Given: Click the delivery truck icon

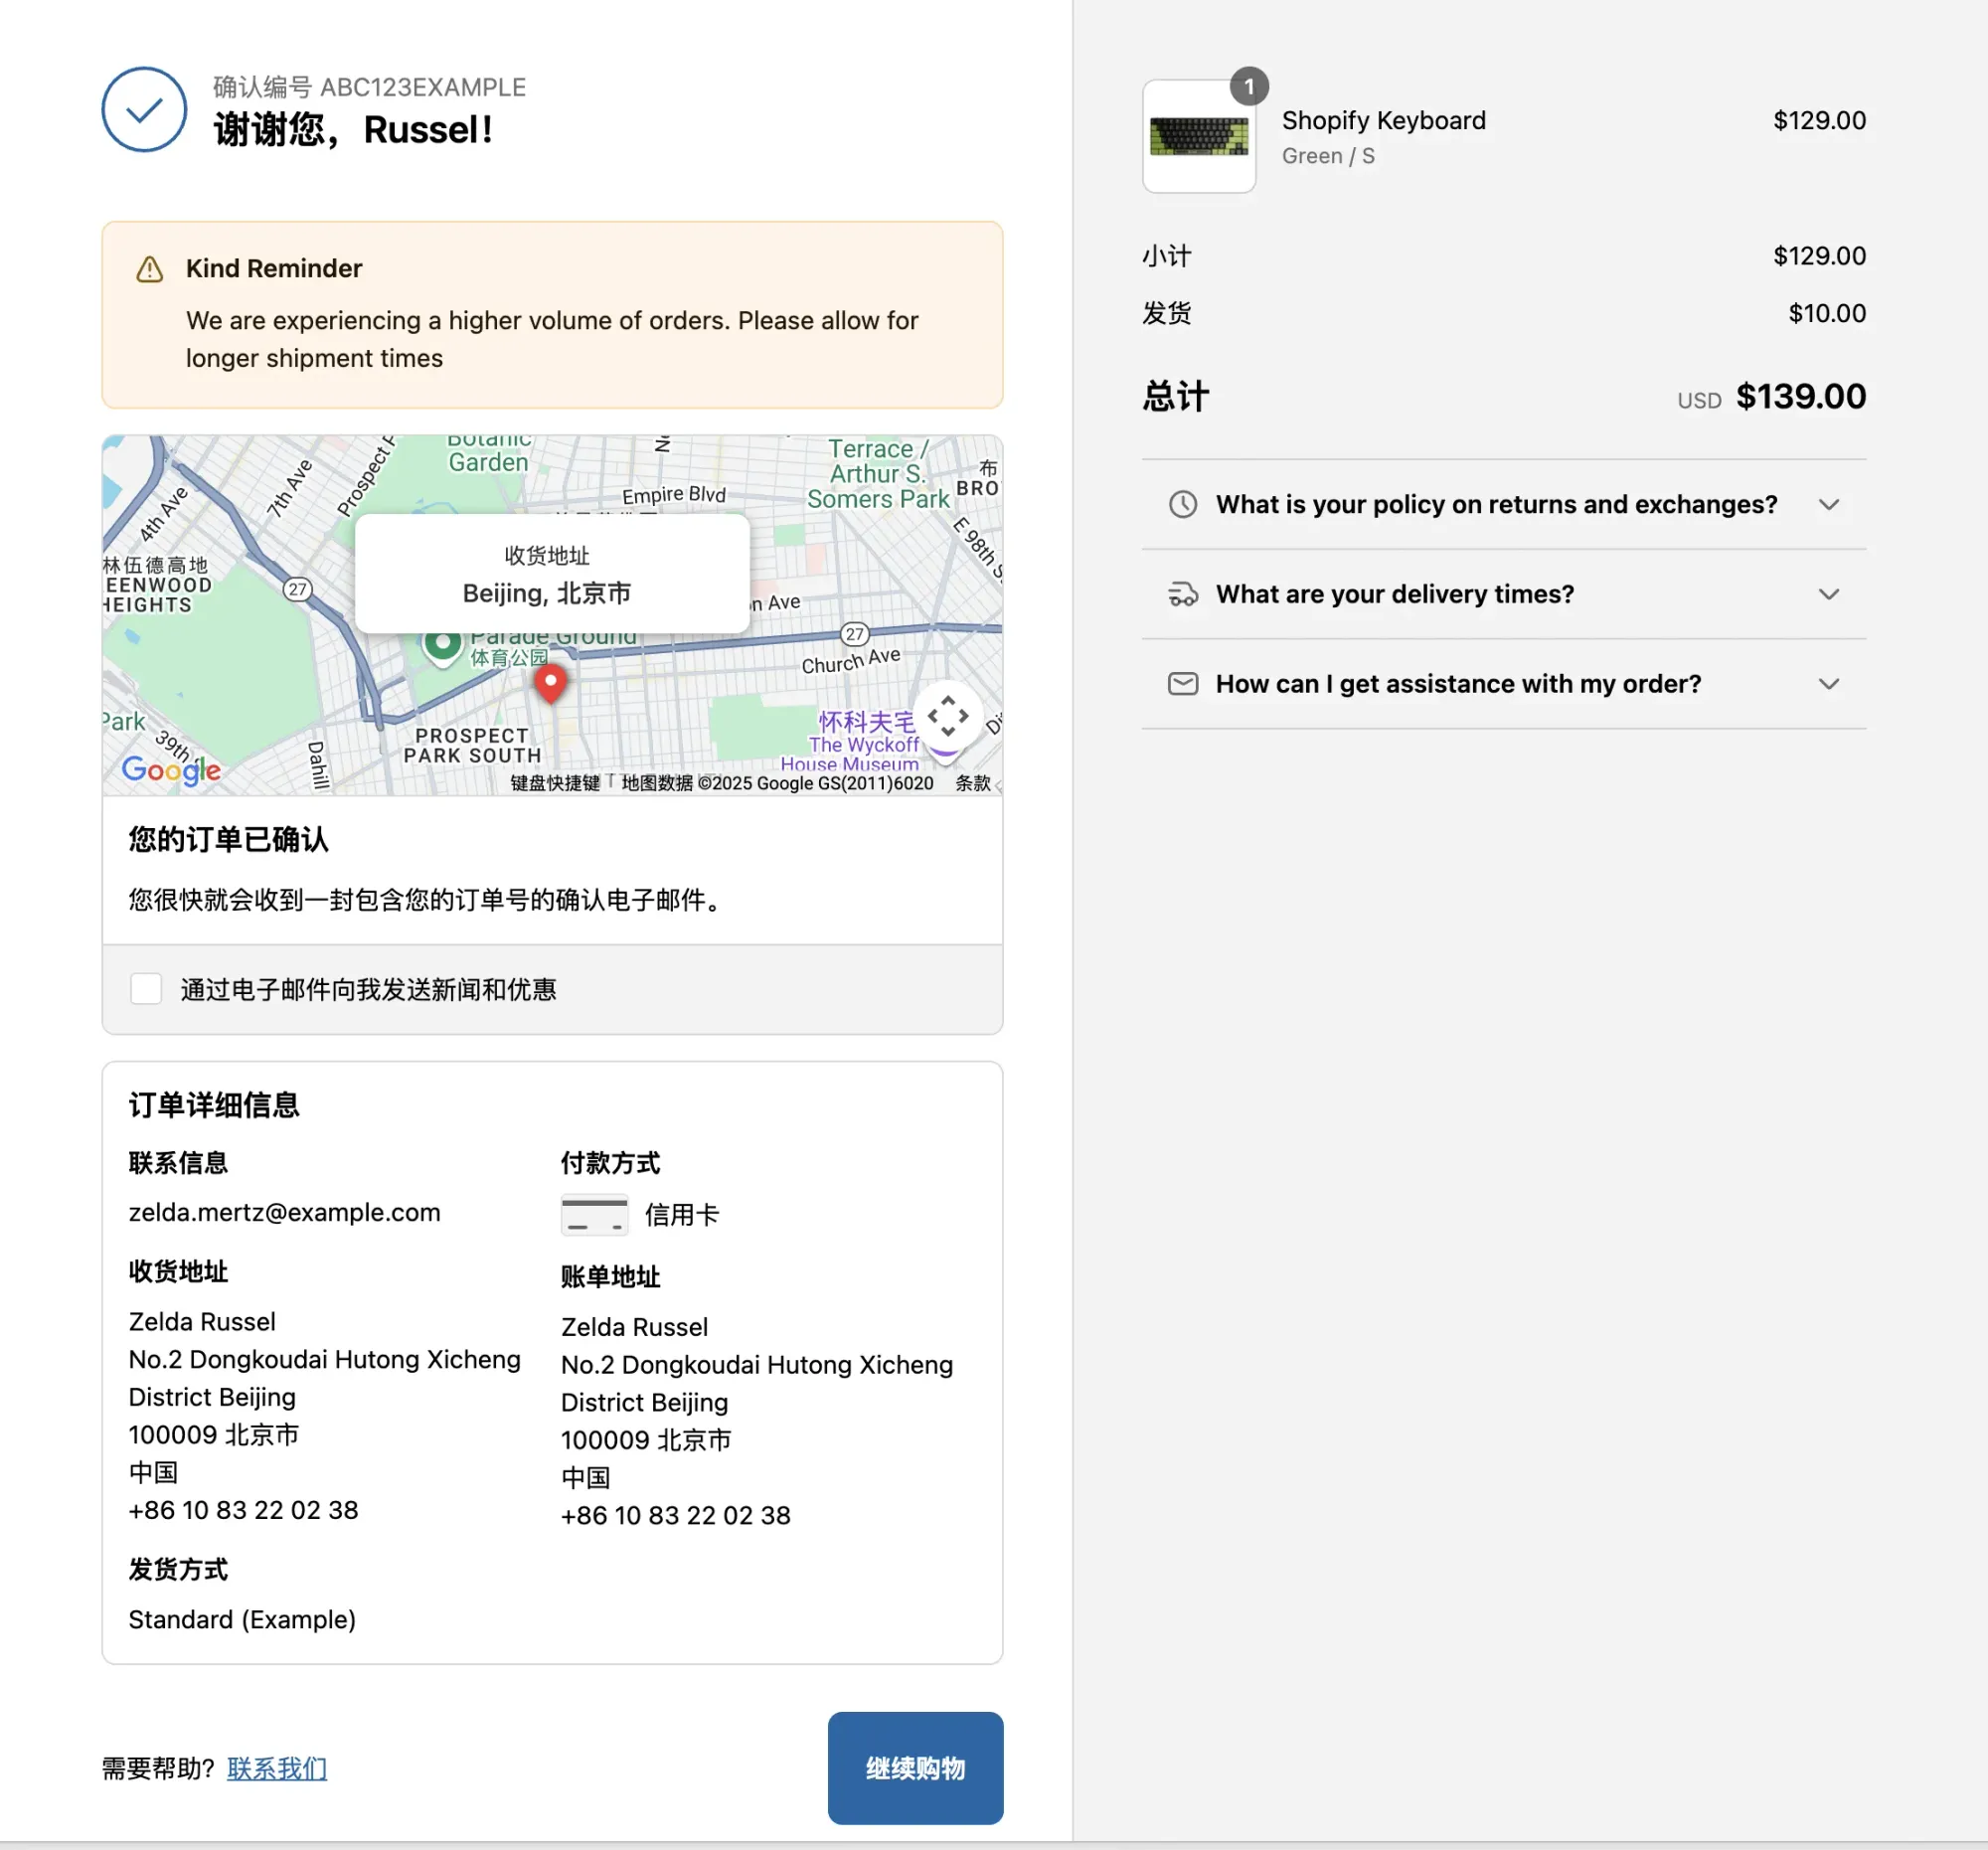Looking at the screenshot, I should [x=1183, y=594].
